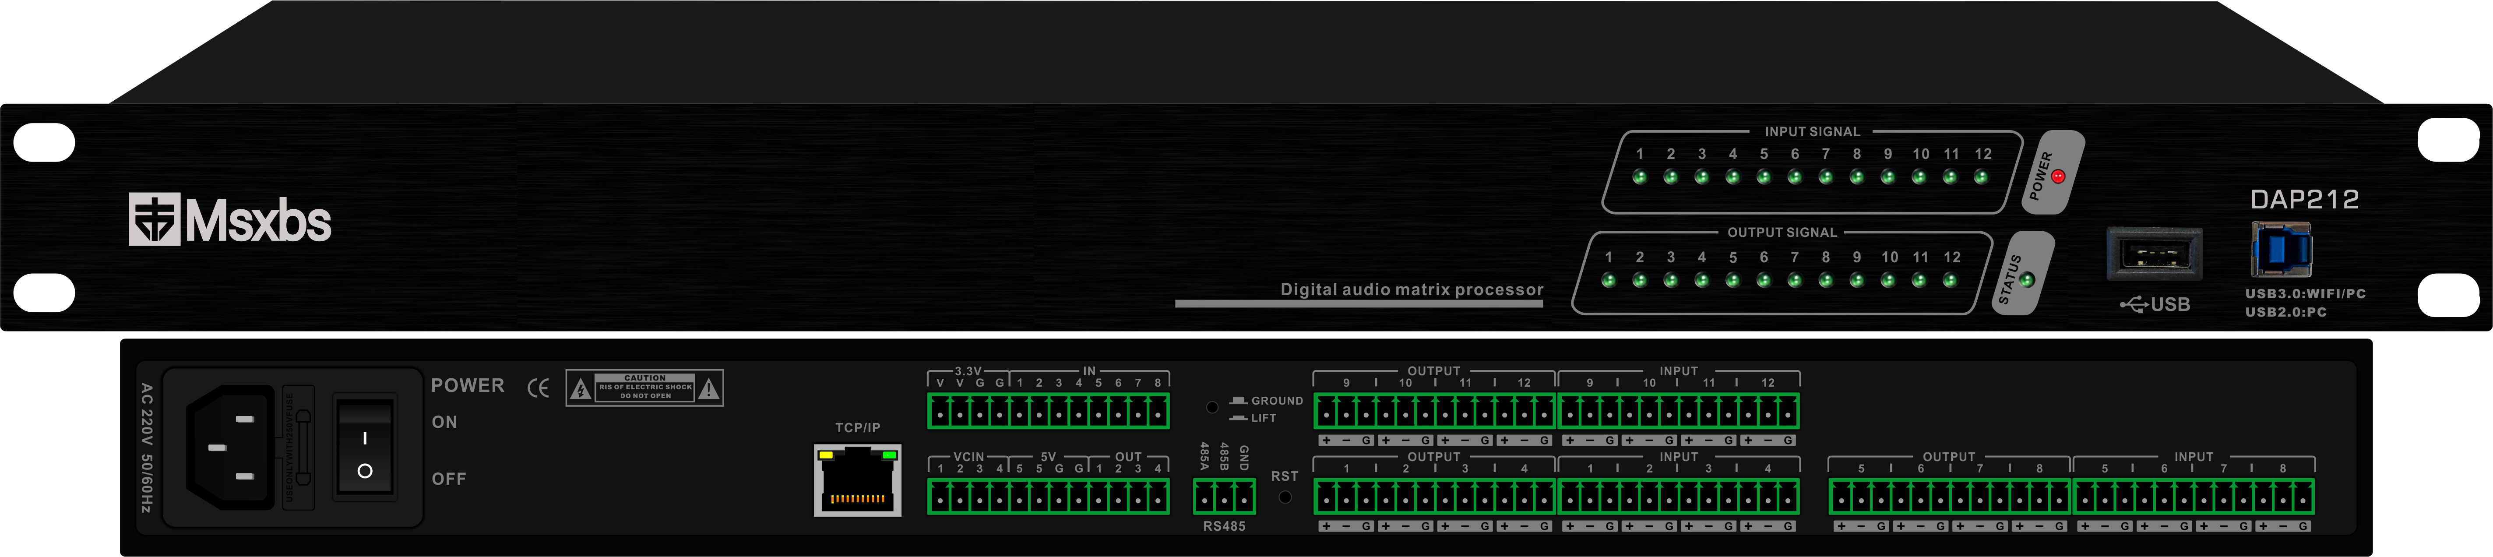Click the "USB3.0:WIFI/PC" label
Screen dimensions: 2493x557
coord(2305,293)
